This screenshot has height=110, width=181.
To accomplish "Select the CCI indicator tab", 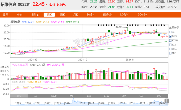I will pyautogui.click(x=141, y=96).
